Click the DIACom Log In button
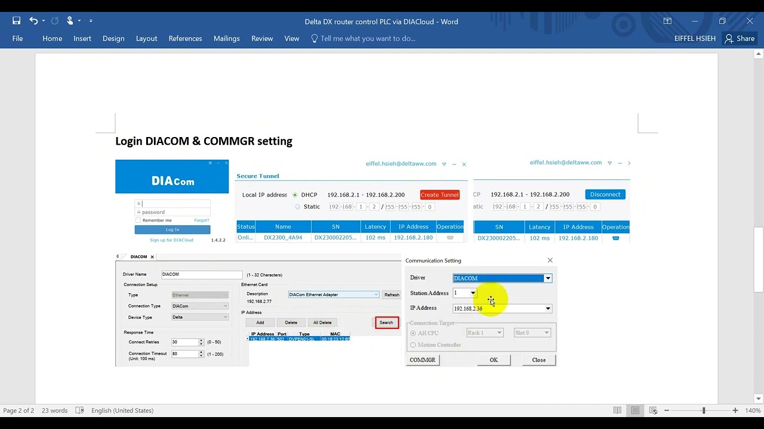 click(172, 229)
